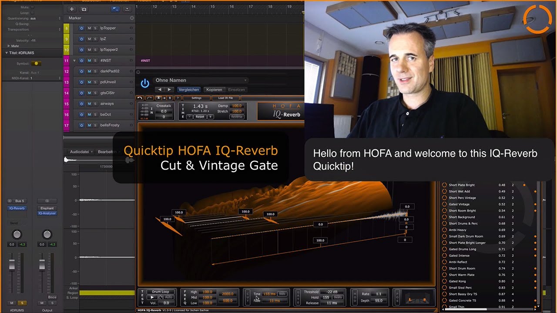
Task: Toggle power on the lpTopper track
Action: coord(81,28)
